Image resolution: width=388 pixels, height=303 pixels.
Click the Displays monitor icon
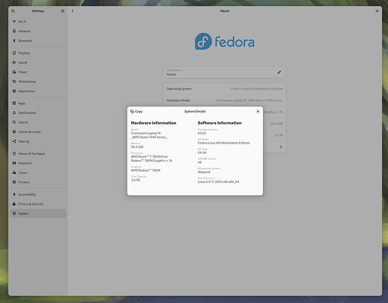pyautogui.click(x=14, y=53)
